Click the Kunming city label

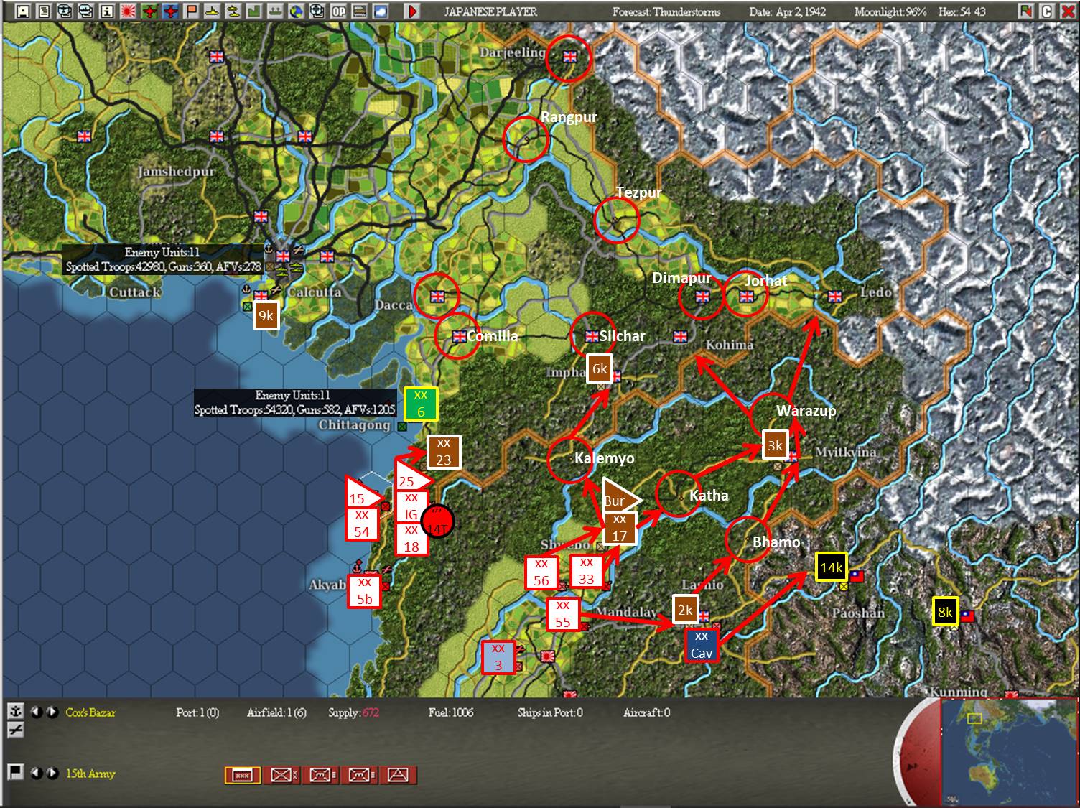pyautogui.click(x=959, y=692)
